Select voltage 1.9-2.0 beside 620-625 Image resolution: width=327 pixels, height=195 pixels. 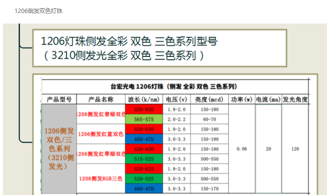176,169
